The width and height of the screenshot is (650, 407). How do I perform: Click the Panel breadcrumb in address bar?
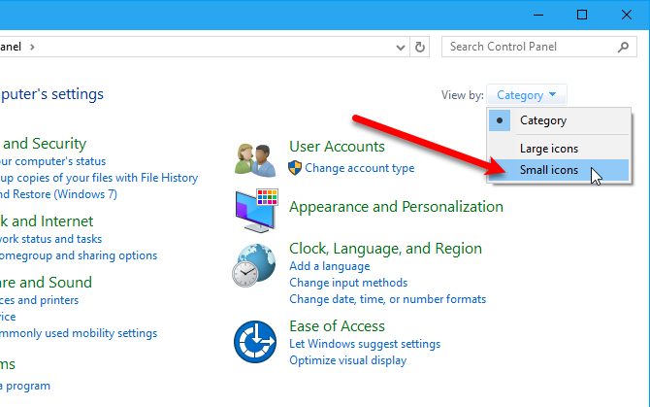click(x=11, y=47)
